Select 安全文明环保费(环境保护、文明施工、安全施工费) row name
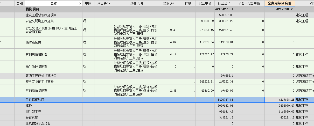Screen dimensions: 314x126 (52, 30)
